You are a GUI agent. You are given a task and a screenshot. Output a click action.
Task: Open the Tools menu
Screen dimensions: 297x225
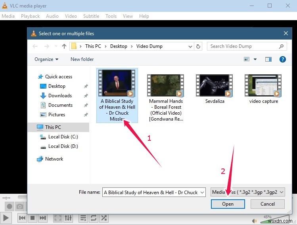tap(111, 16)
